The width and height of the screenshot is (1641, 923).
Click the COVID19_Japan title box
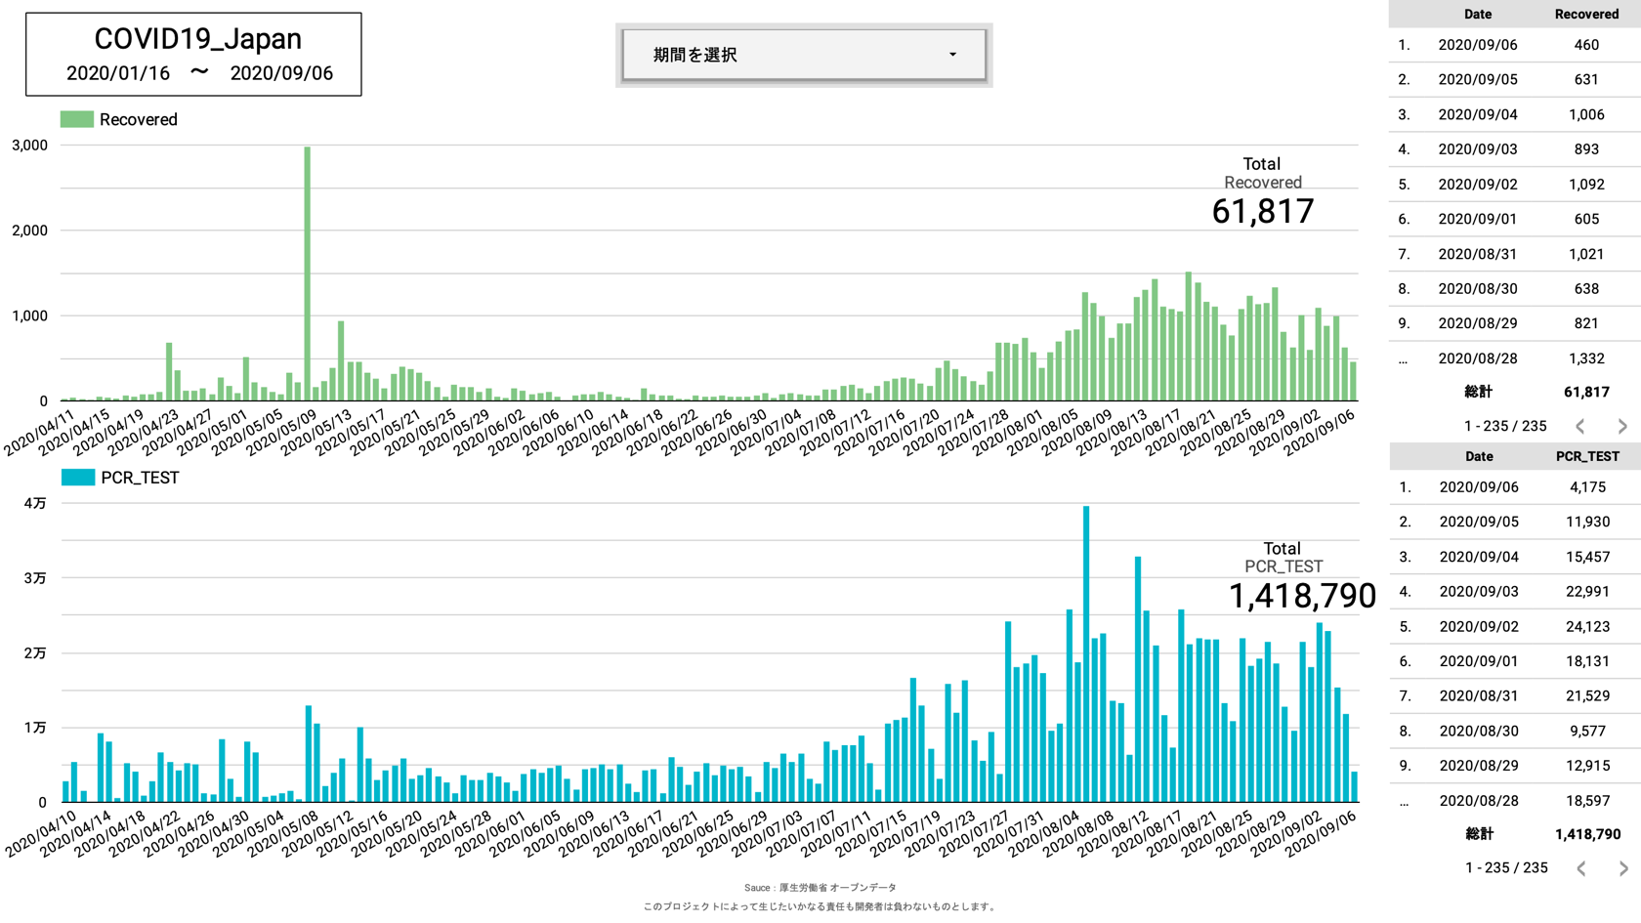click(x=193, y=55)
